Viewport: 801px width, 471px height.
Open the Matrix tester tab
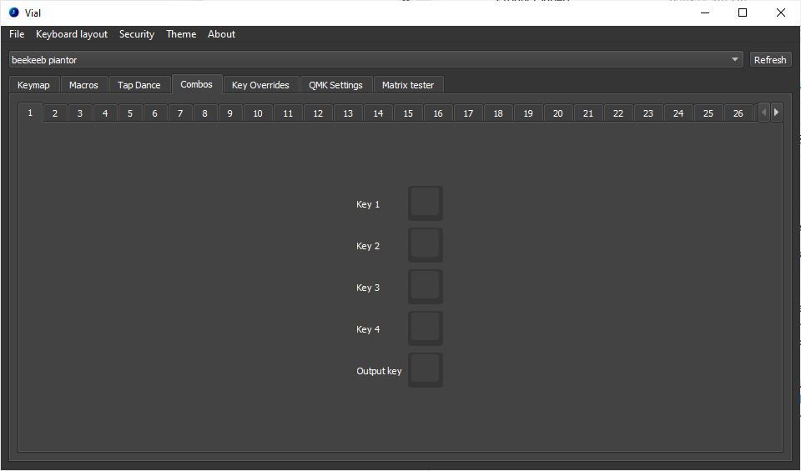click(x=408, y=85)
